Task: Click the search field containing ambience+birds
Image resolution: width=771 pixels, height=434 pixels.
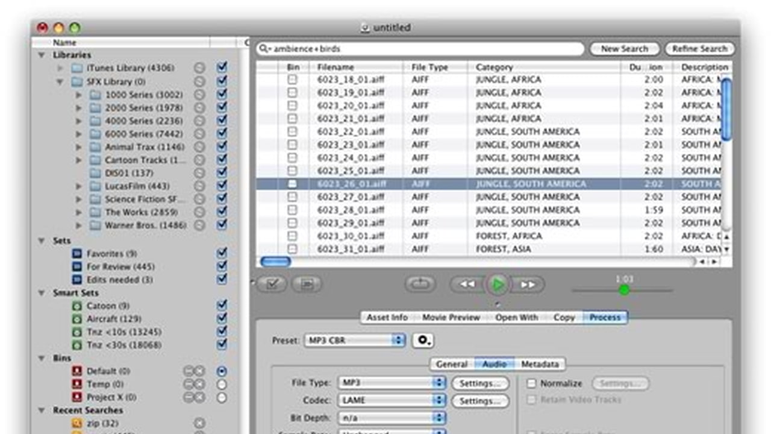Action: [x=420, y=49]
